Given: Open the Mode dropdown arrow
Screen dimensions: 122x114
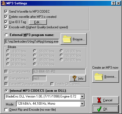Looking at the screenshot, I should point(82,104).
